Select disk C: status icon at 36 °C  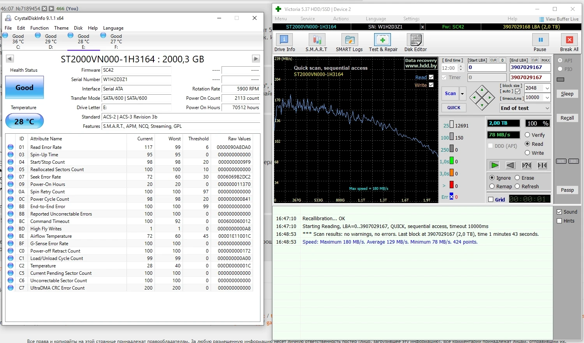[x=5, y=35]
